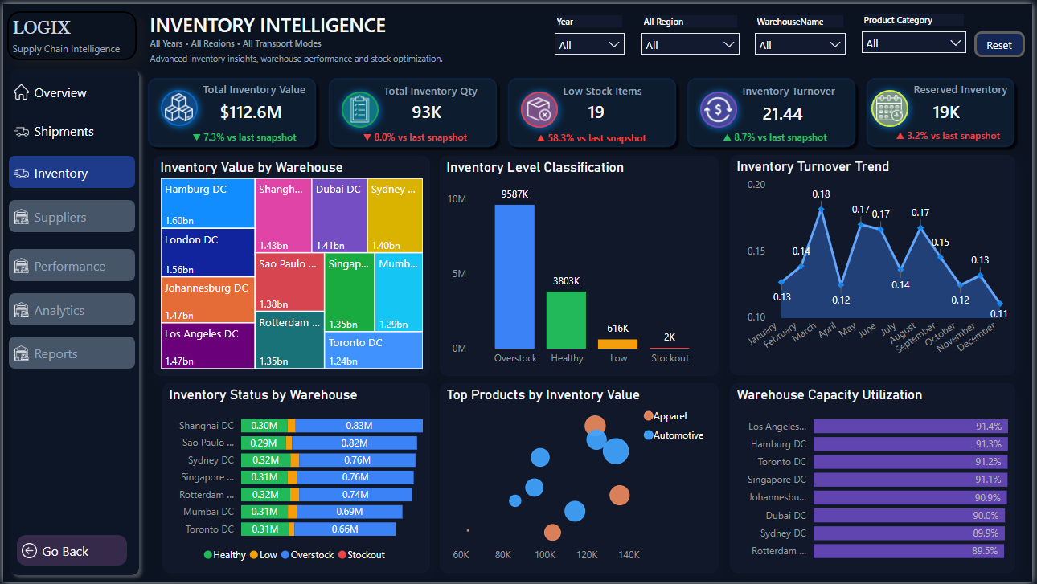Click the Shipments truck icon

click(x=22, y=132)
